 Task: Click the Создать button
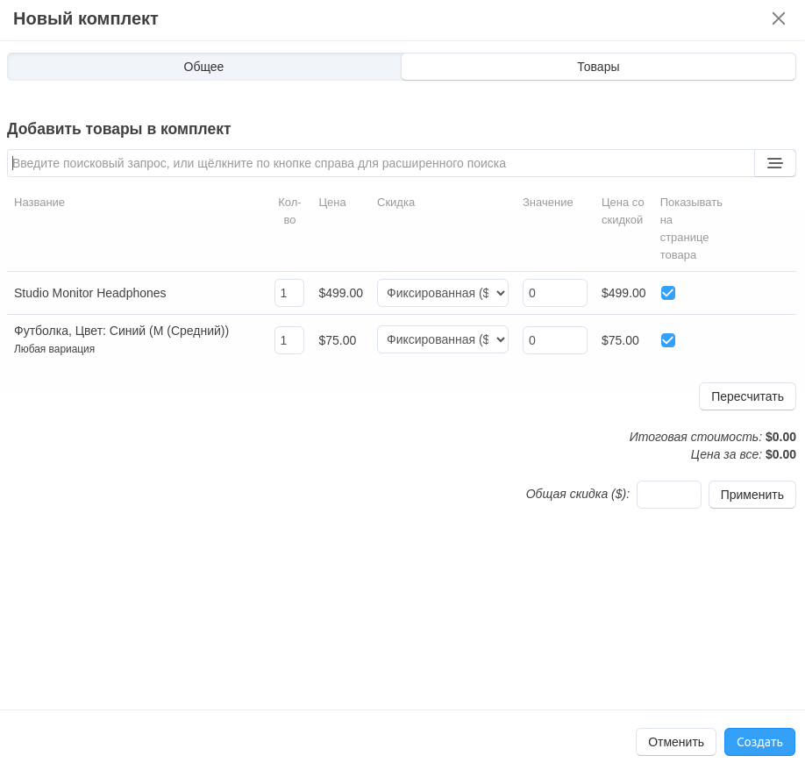tap(759, 742)
